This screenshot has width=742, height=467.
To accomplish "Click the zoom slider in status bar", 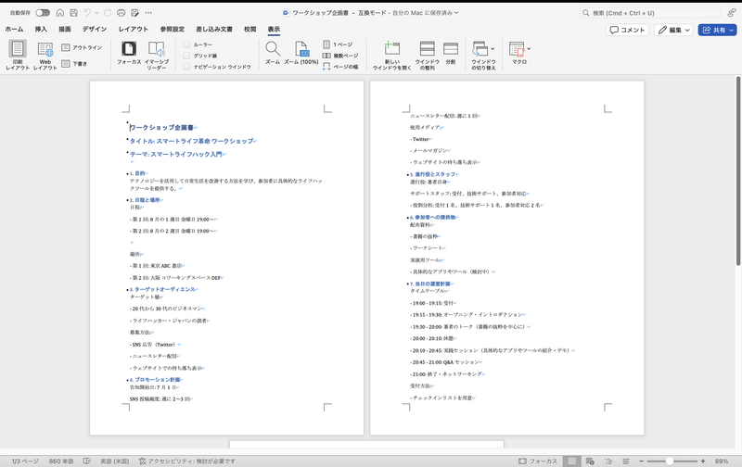I will pyautogui.click(x=668, y=461).
